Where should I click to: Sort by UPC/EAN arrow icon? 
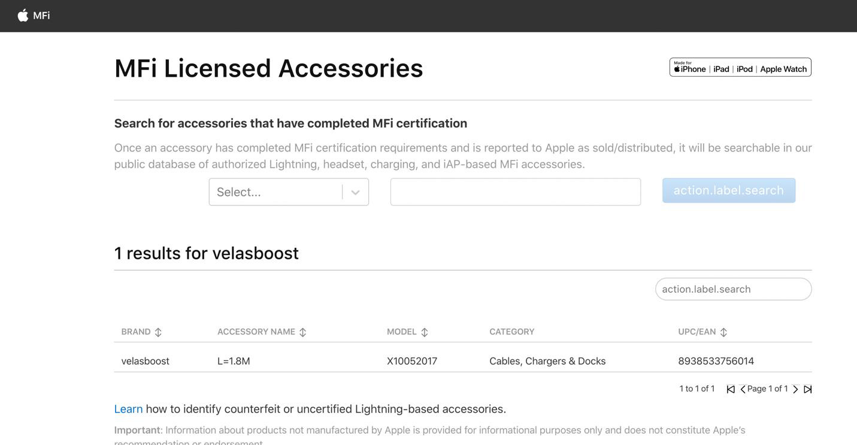pos(723,332)
